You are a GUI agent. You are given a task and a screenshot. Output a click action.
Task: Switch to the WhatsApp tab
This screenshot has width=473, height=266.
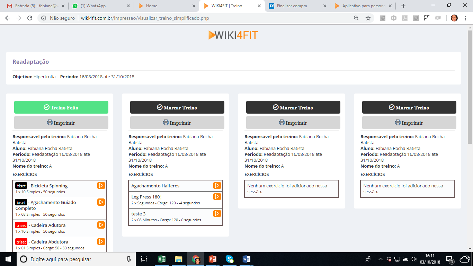pos(100,6)
